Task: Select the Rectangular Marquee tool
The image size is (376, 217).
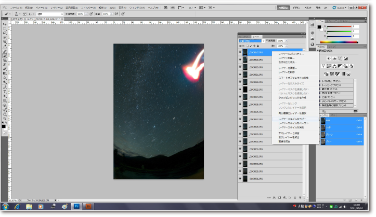Action: (4, 28)
